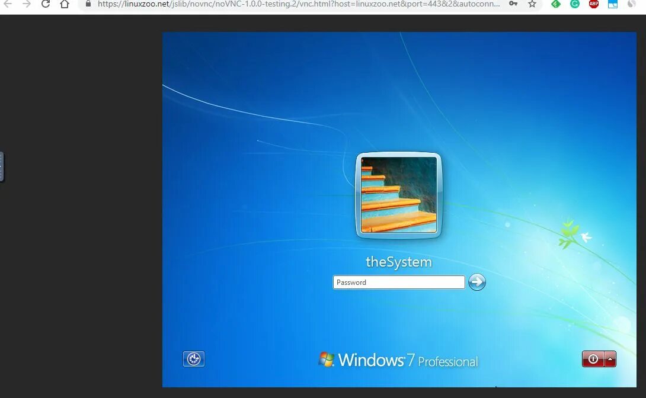This screenshot has height=398, width=646.
Task: Open the noVNC control bar handle
Action: pyautogui.click(x=2, y=166)
